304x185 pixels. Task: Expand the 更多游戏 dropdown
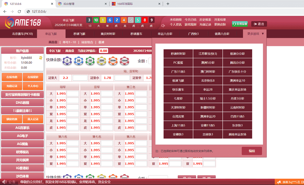point(253,34)
